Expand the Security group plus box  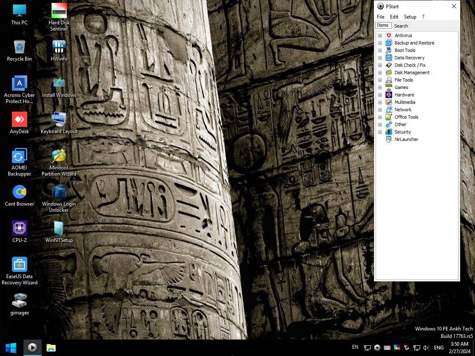click(380, 132)
